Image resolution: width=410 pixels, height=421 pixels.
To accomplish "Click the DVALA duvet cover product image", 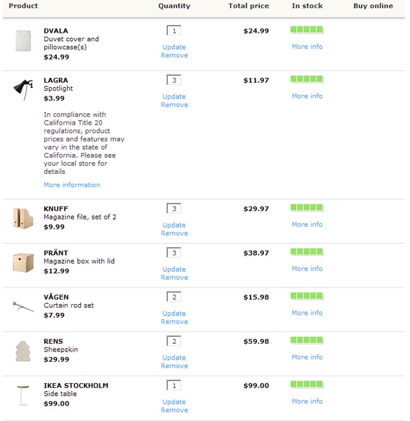I will coord(23,40).
